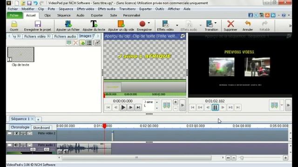Click the undo icon in title bar
Image resolution: width=298 pixels, height=167 pixels.
coord(35,3)
